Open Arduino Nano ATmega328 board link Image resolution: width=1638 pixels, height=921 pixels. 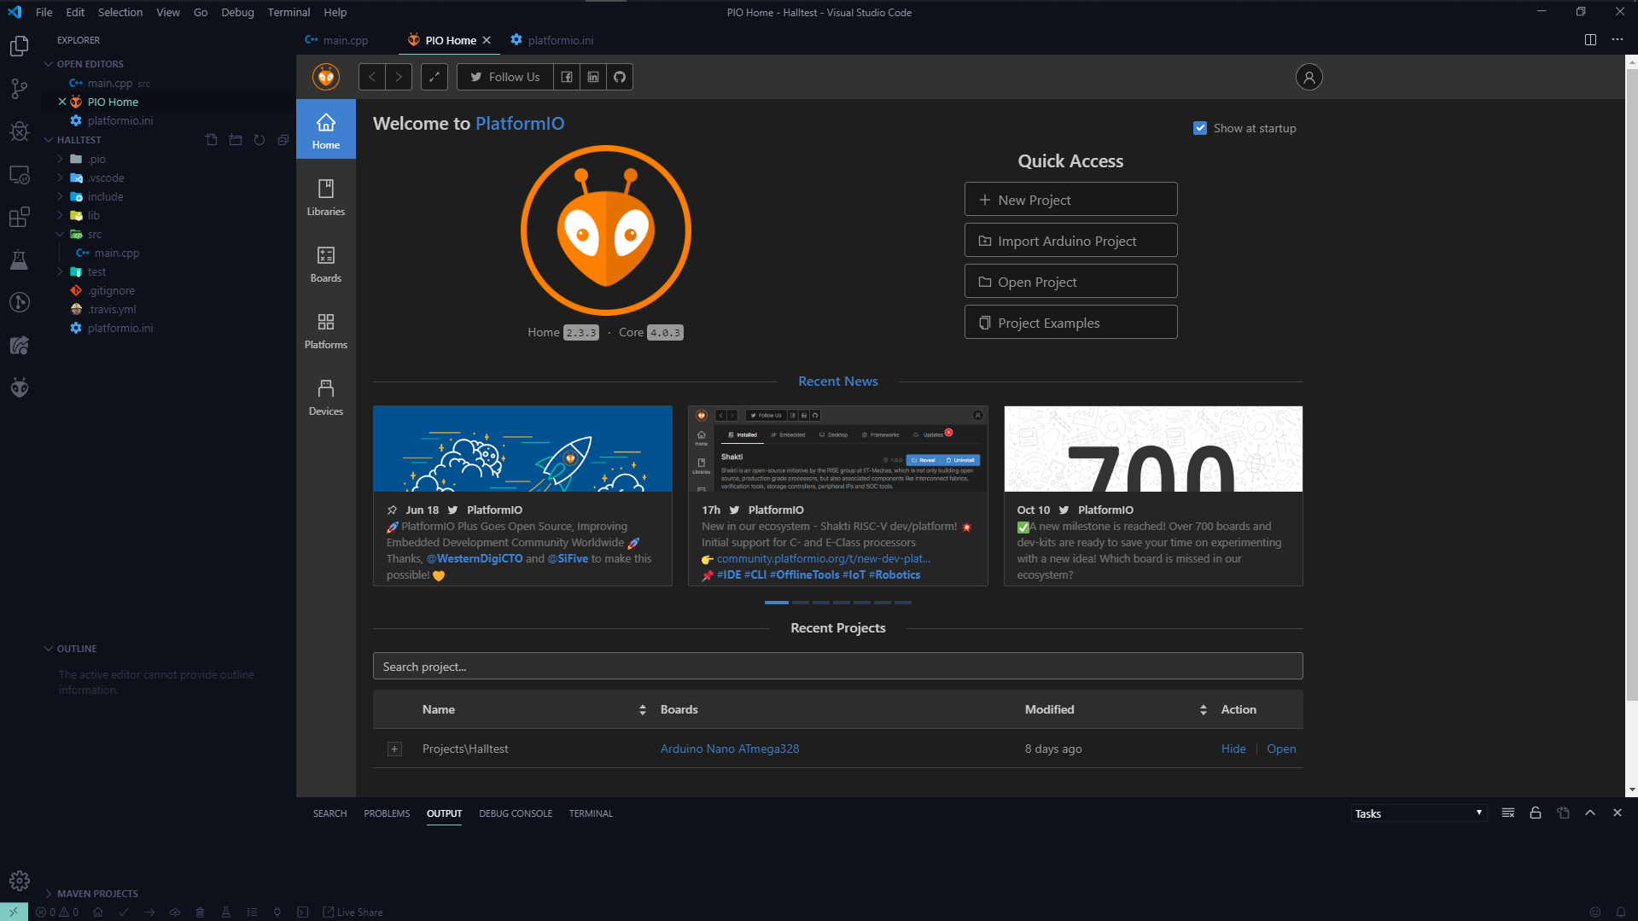coord(730,749)
